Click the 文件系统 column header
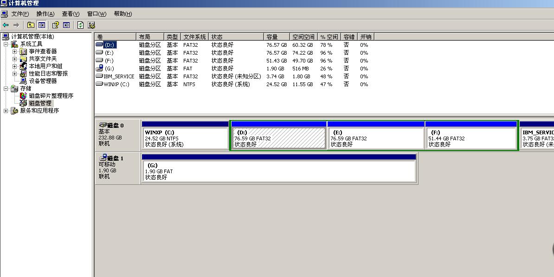 coord(194,37)
